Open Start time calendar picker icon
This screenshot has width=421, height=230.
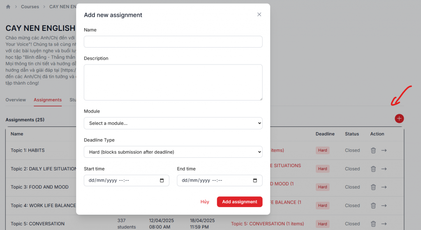click(x=162, y=181)
